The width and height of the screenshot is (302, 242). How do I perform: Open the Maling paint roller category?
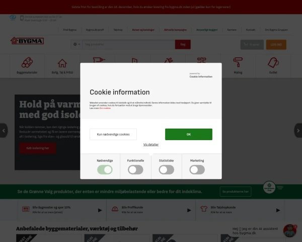tap(238, 62)
